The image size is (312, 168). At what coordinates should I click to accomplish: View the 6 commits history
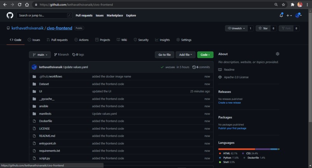point(201,67)
